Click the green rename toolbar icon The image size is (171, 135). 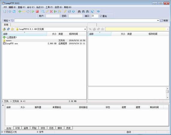pos(55,11)
